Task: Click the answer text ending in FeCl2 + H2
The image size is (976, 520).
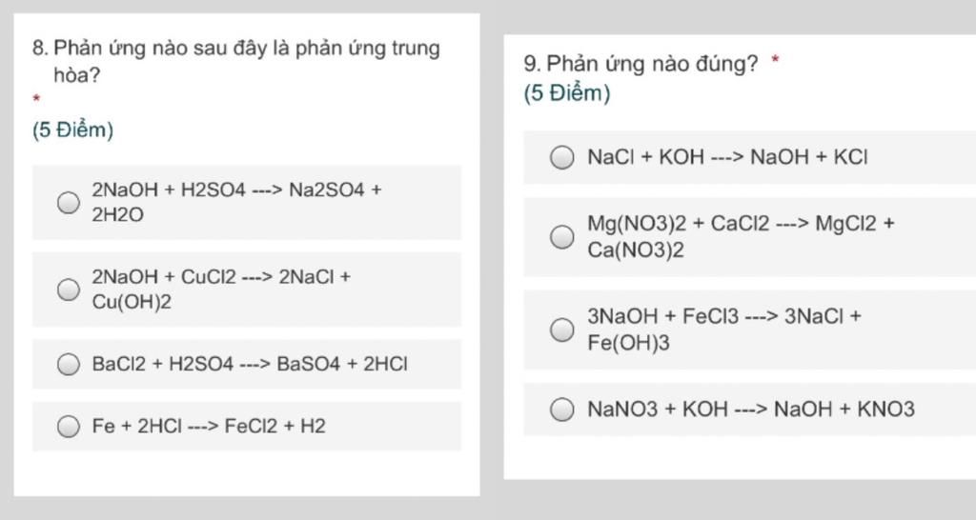Action: 209,426
